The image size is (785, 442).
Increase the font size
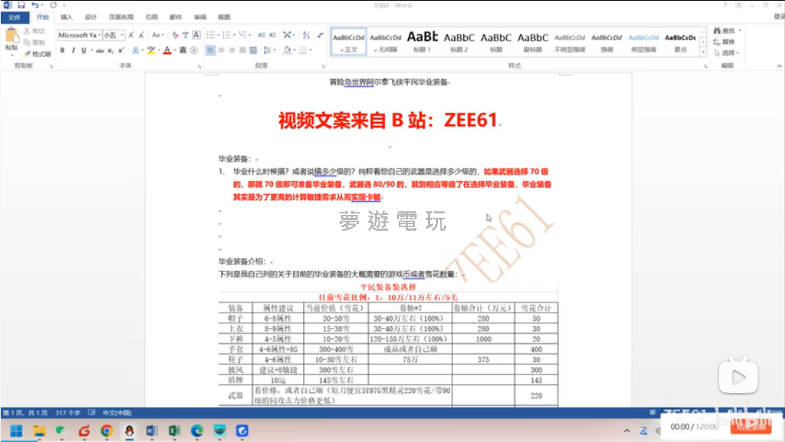point(131,35)
